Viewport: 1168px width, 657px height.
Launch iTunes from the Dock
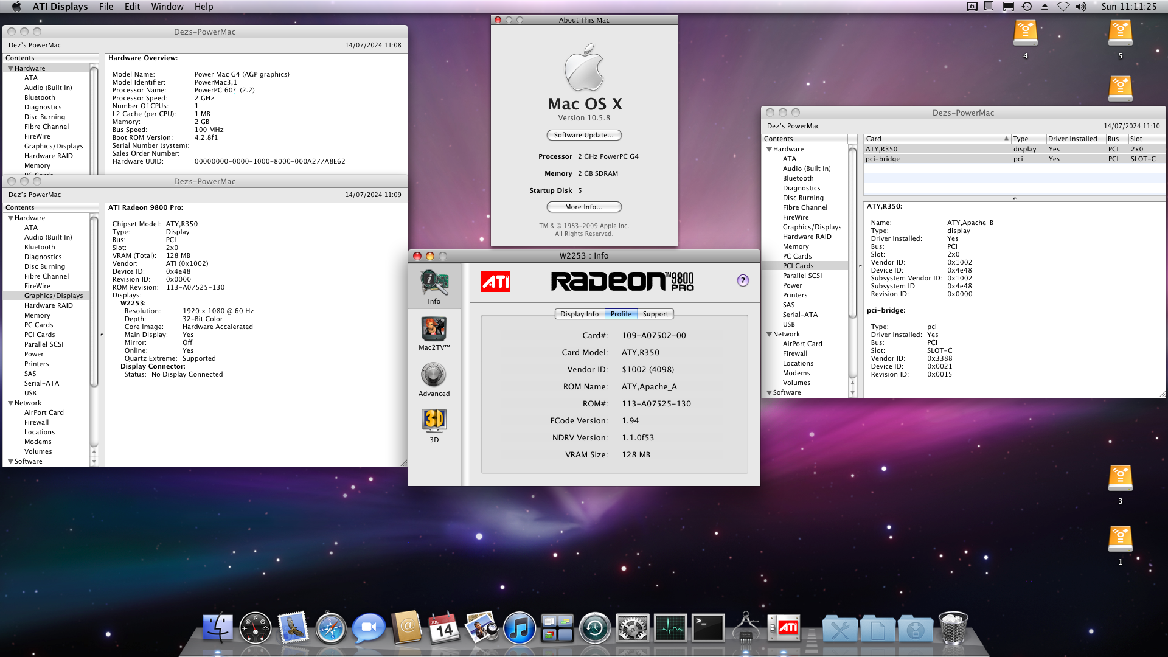tap(520, 628)
